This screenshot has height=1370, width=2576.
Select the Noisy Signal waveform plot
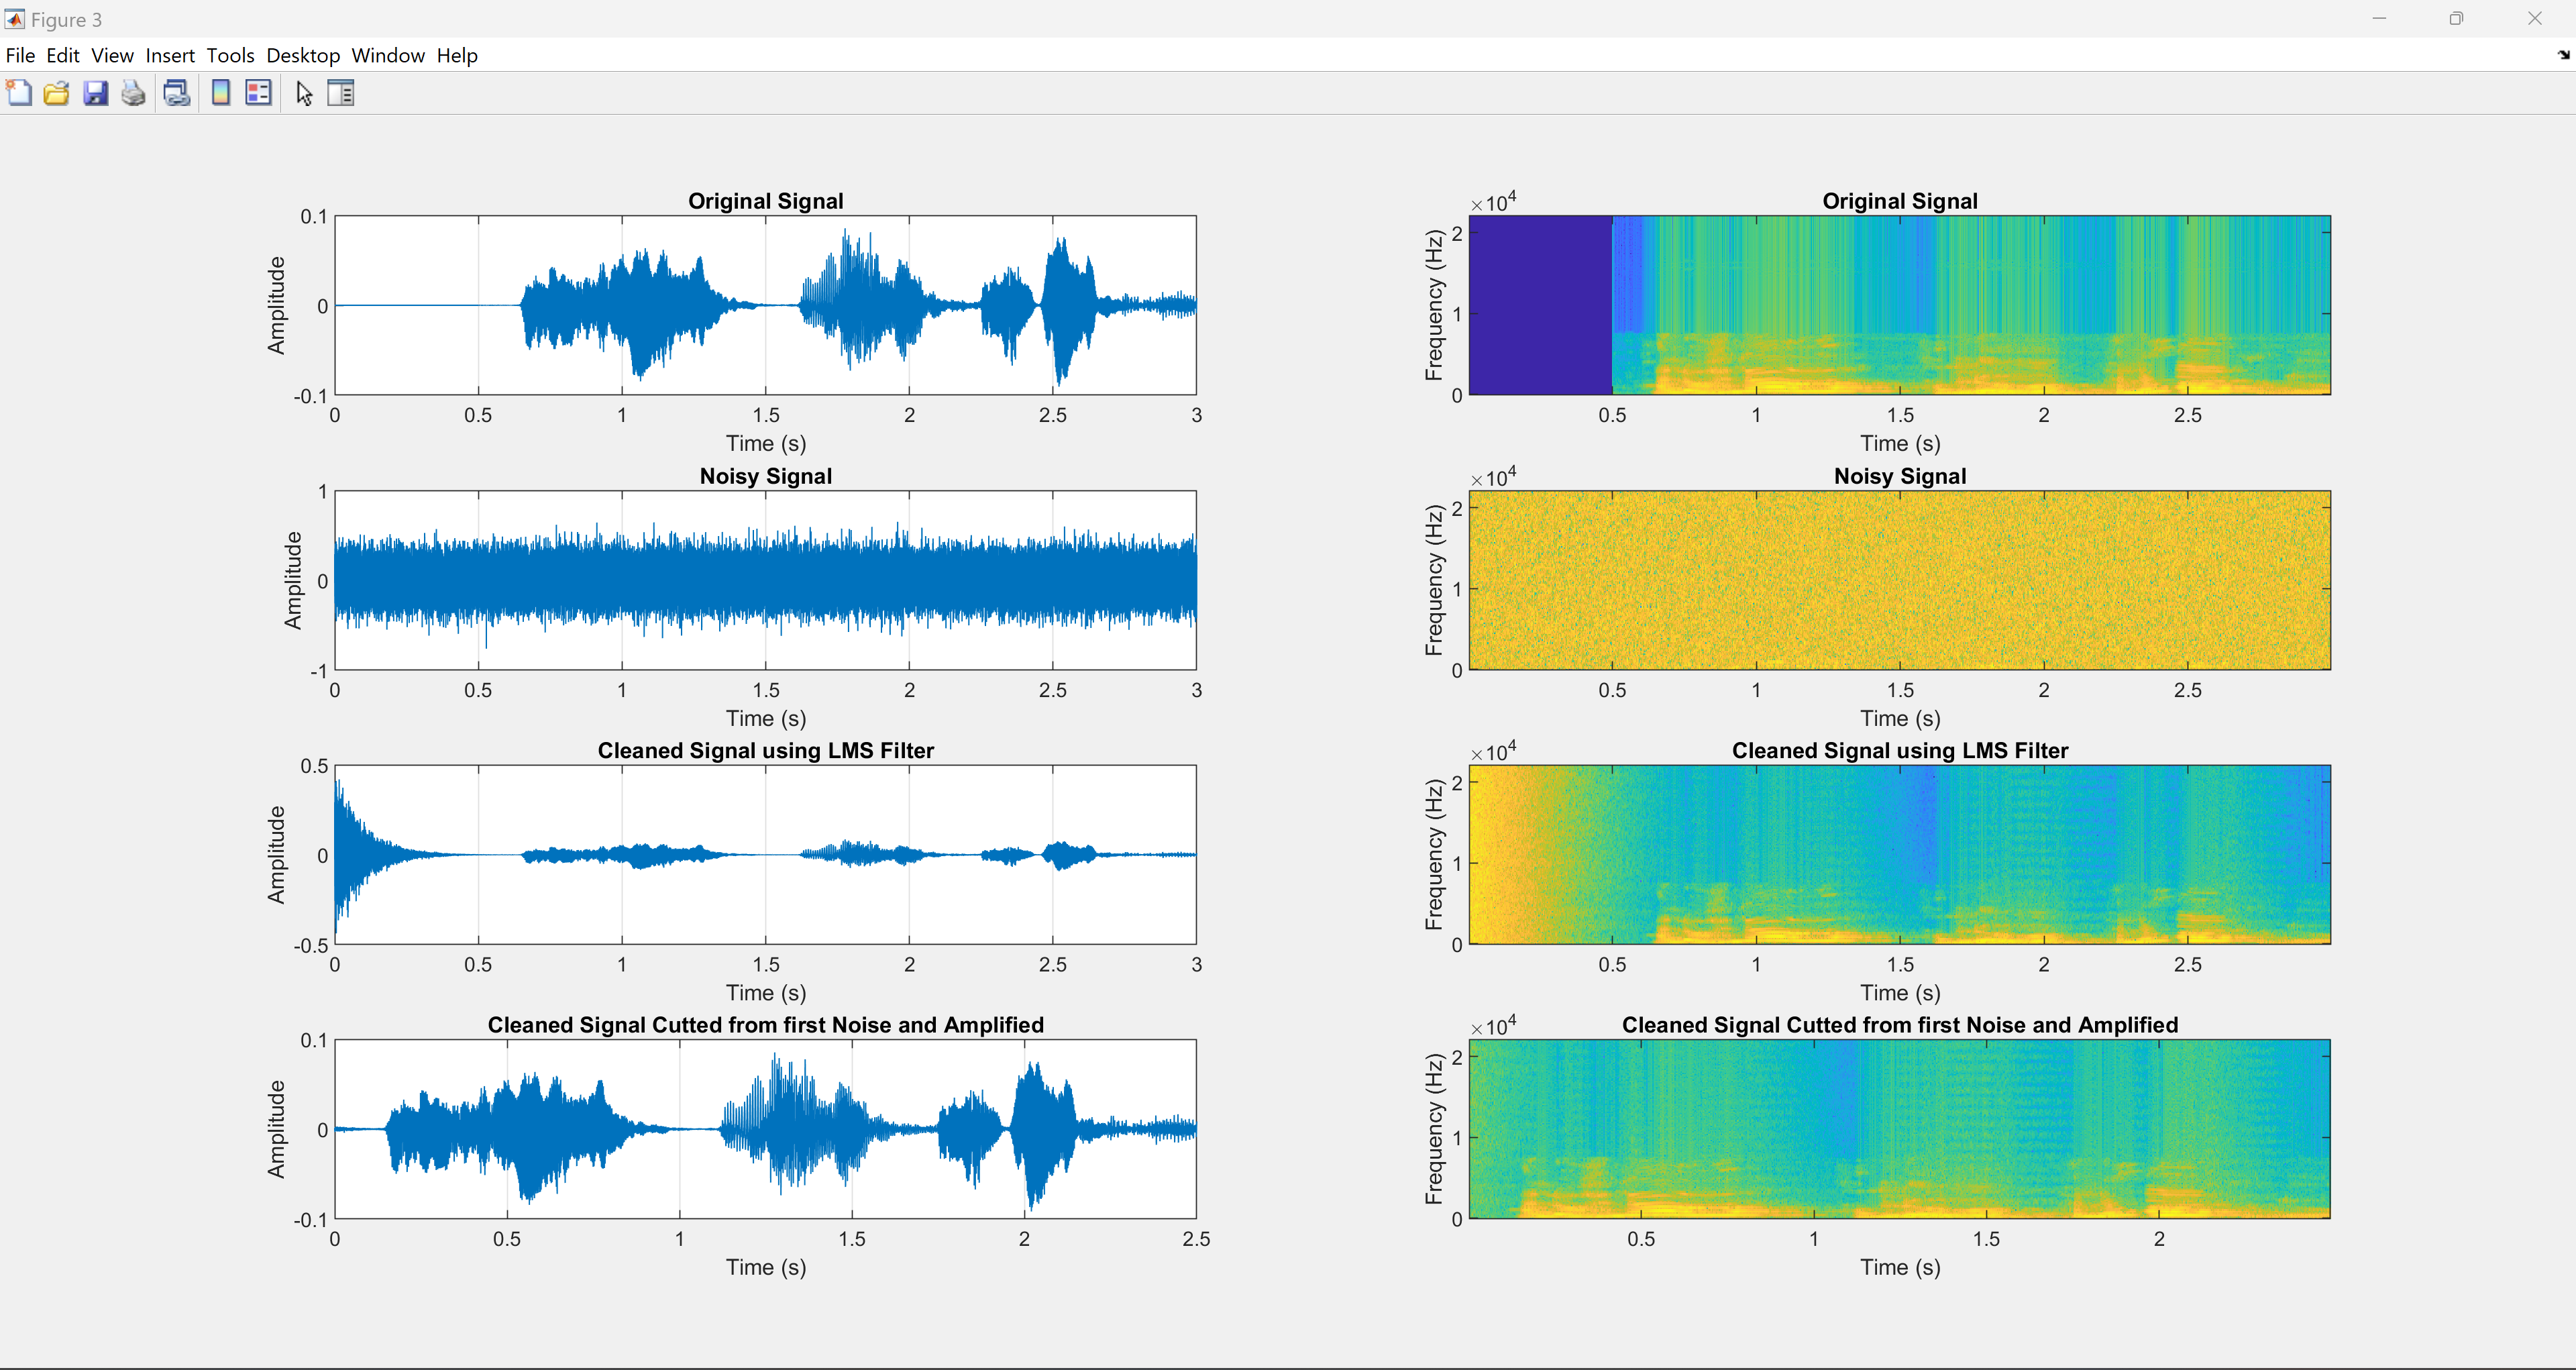(765, 580)
